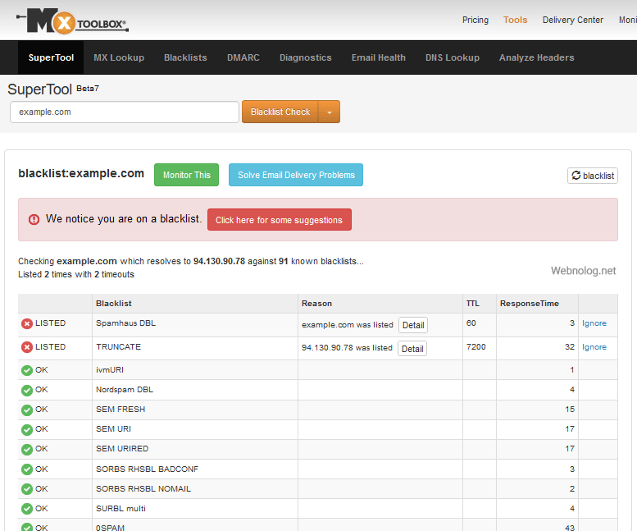
Task: Click the red alert exclamation icon
Action: tap(34, 220)
